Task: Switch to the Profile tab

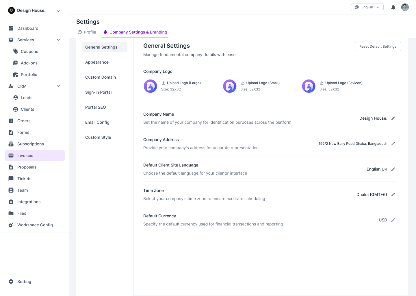Action: click(x=87, y=32)
